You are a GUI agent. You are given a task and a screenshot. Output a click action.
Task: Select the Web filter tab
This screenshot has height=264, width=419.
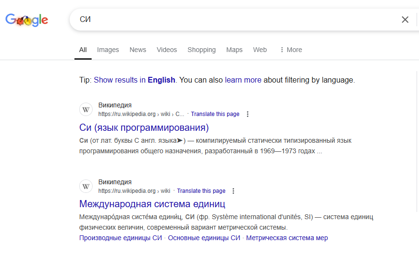[x=260, y=50]
